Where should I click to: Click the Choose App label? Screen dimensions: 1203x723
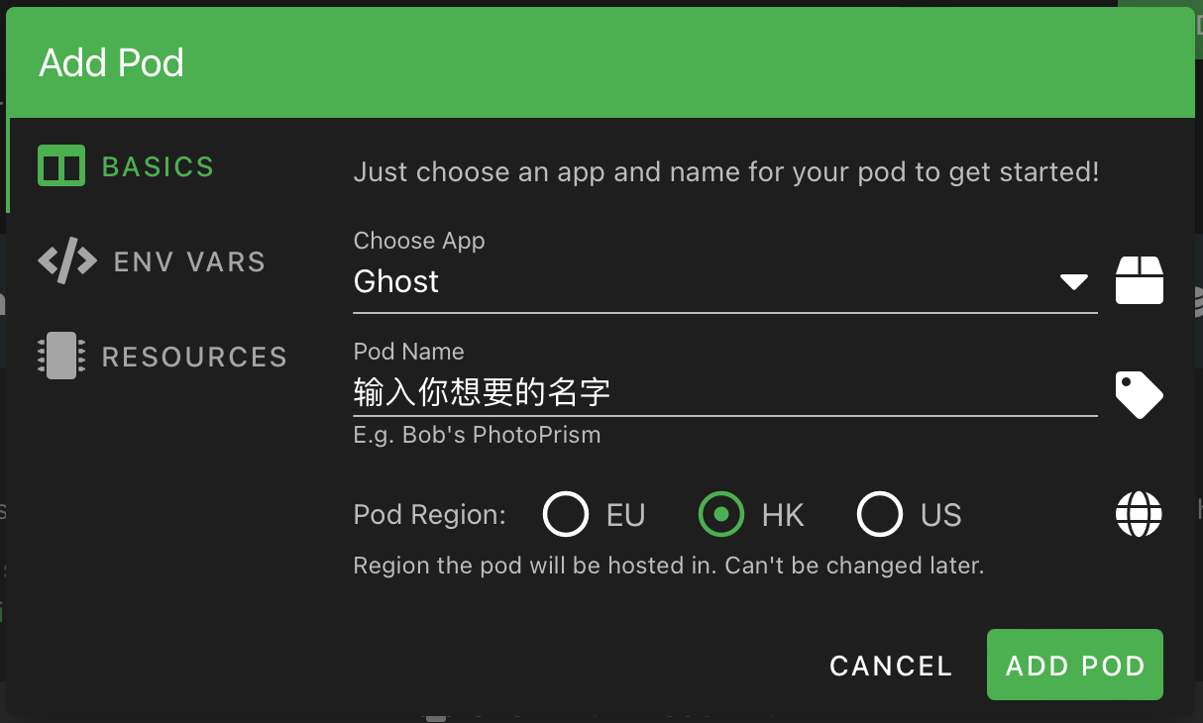419,241
